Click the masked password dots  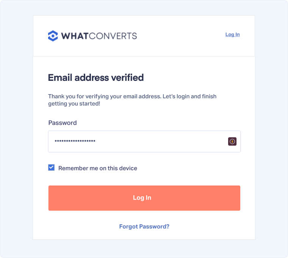click(x=75, y=141)
